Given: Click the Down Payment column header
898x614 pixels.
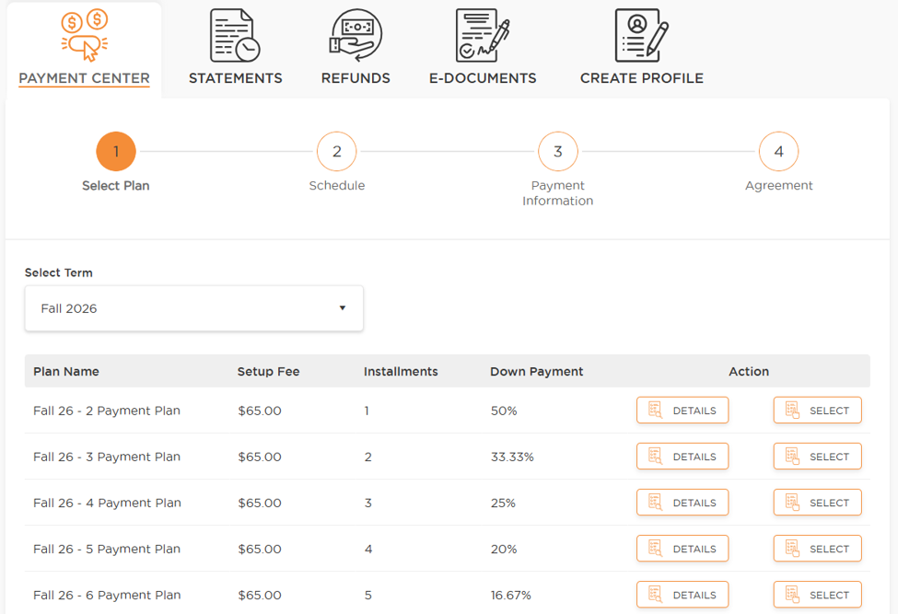Looking at the screenshot, I should coord(537,371).
